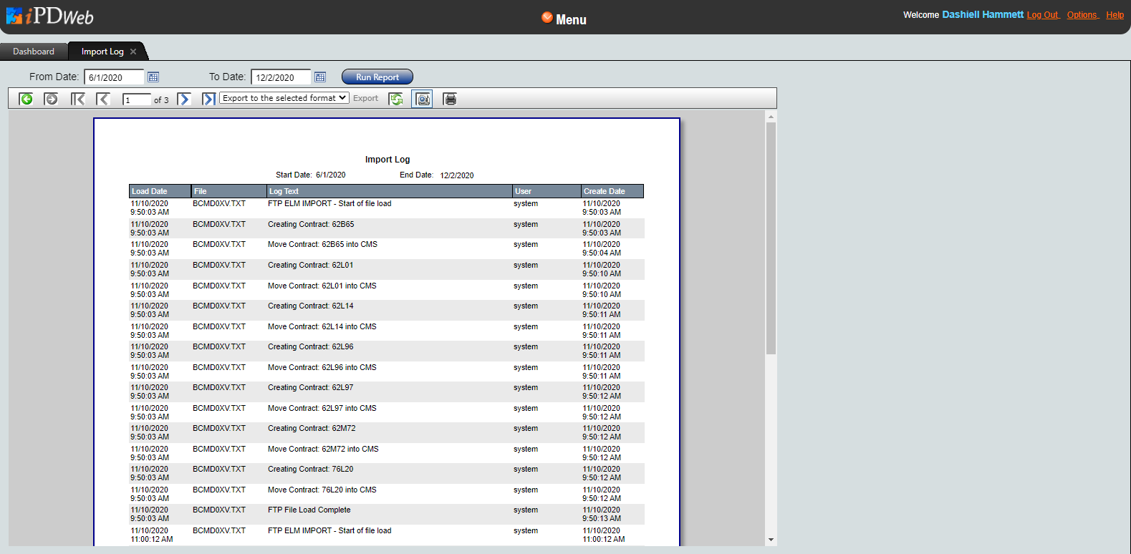Click the Log Out link
Image resolution: width=1131 pixels, height=554 pixels.
tap(1042, 15)
